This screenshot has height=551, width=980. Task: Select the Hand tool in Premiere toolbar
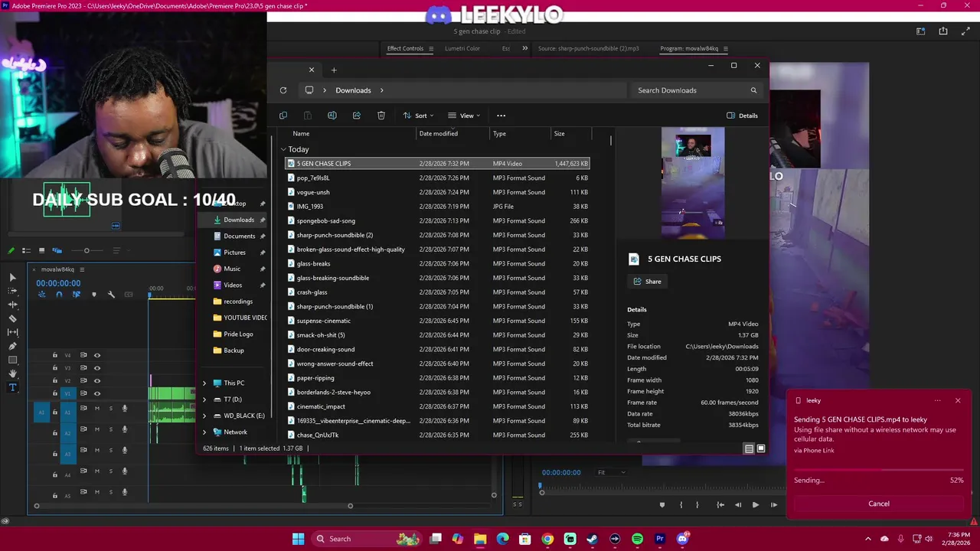coord(12,373)
